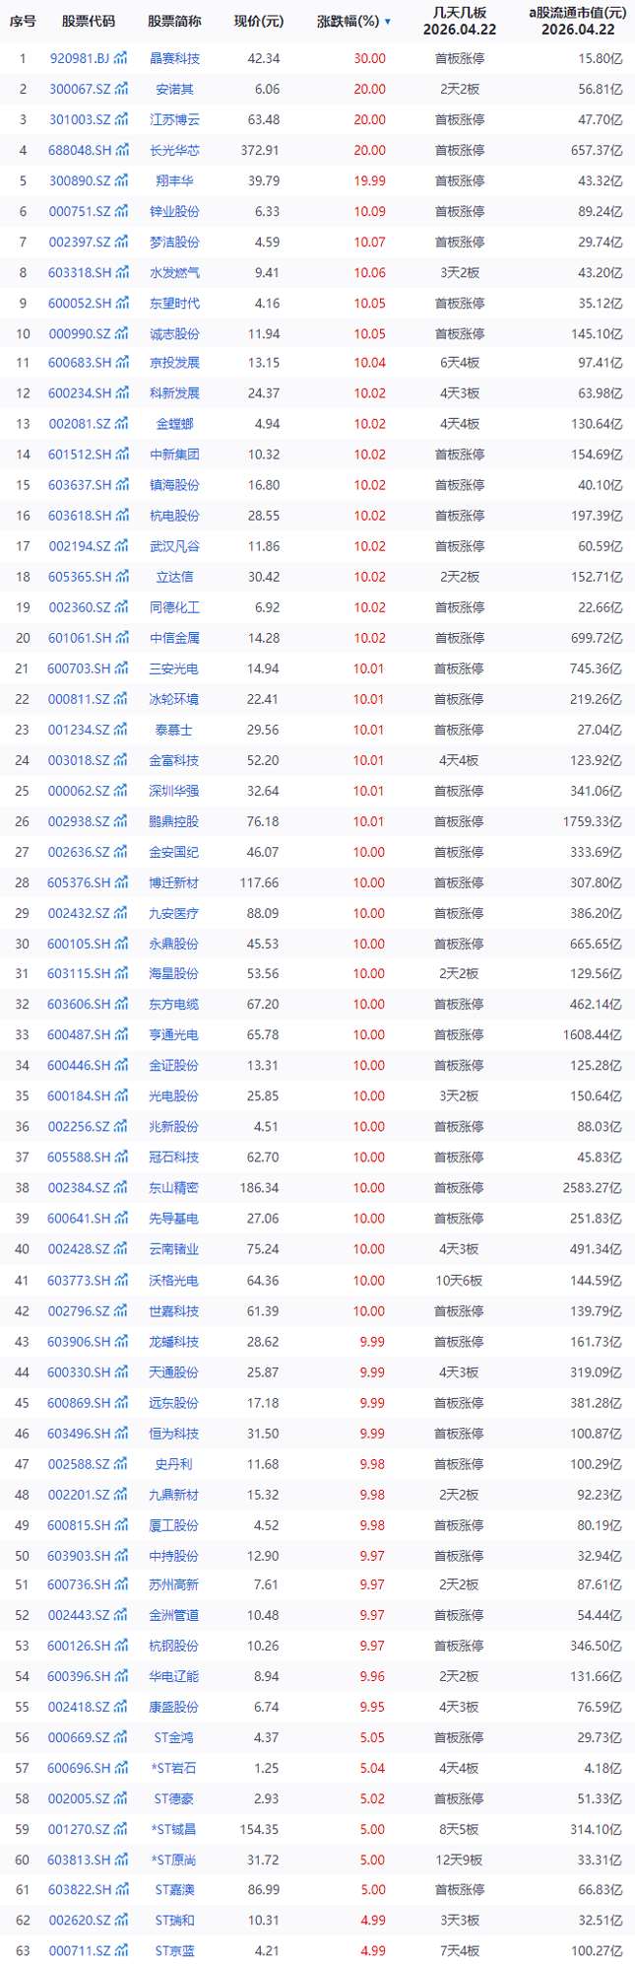
Task: Click the chart icon next to 002938.SZ
Action: pyautogui.click(x=122, y=821)
